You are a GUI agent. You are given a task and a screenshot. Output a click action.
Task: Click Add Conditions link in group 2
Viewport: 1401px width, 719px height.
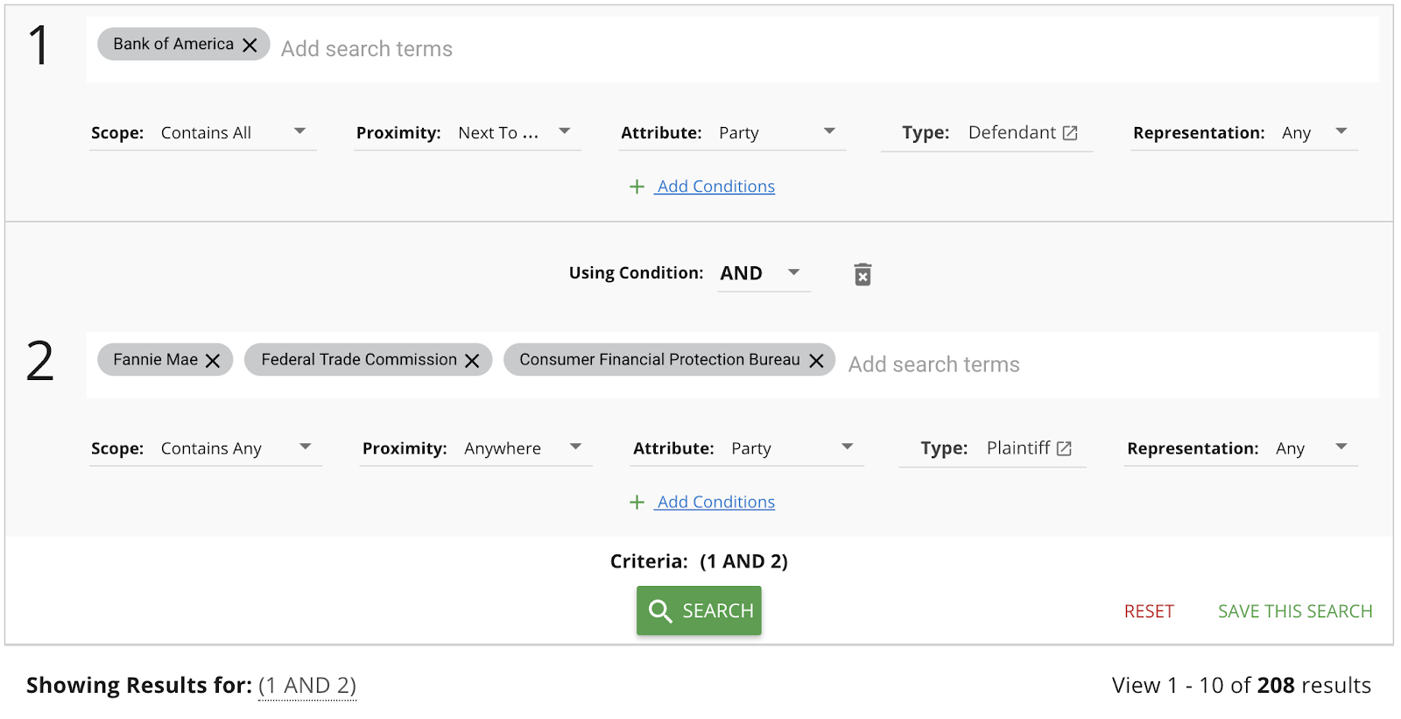click(x=715, y=502)
